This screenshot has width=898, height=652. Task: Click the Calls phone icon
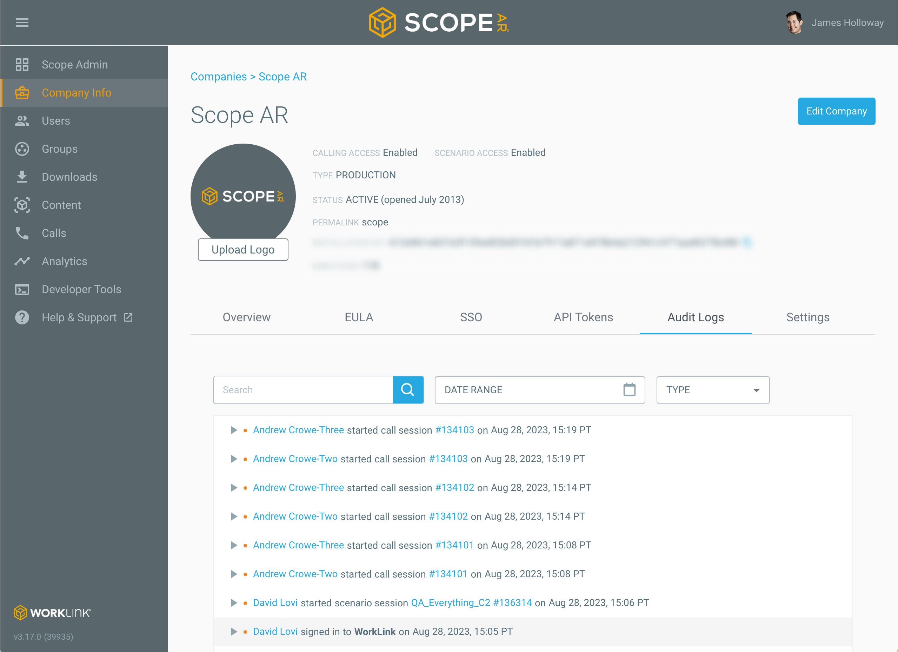coord(22,233)
